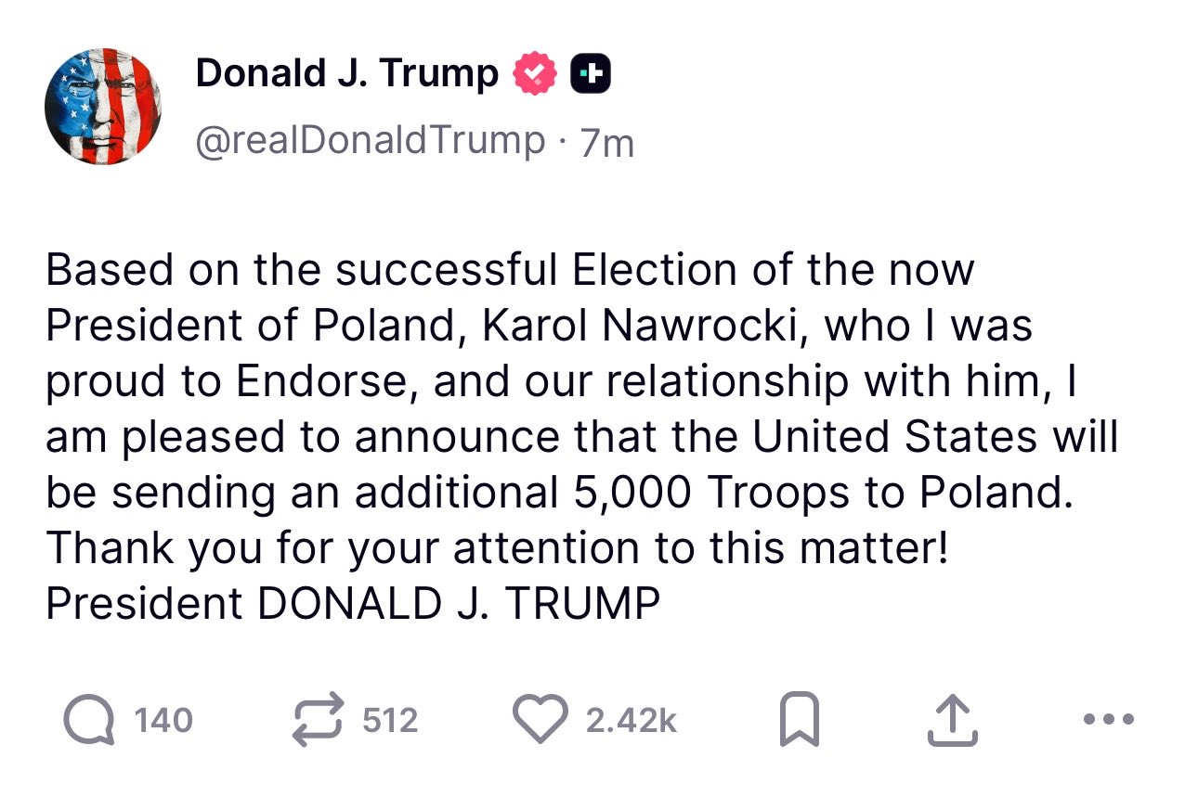
Task: View the 140 replies count
Action: click(x=163, y=721)
